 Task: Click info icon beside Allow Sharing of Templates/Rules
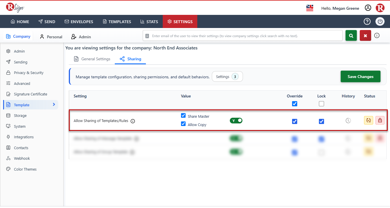click(x=133, y=121)
